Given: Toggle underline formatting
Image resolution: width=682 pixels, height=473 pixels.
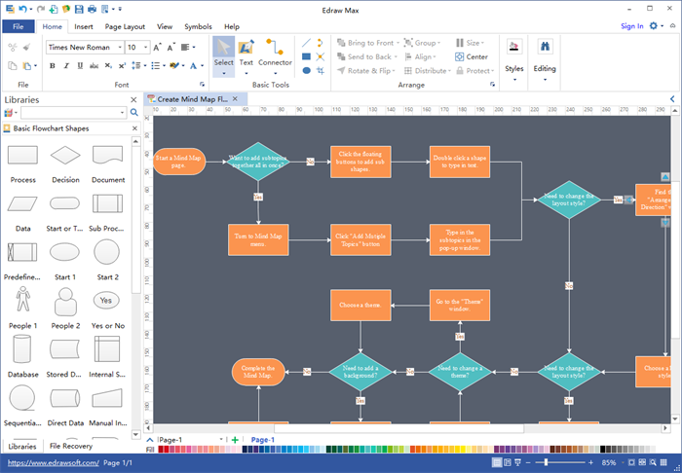Looking at the screenshot, I should 80,66.
